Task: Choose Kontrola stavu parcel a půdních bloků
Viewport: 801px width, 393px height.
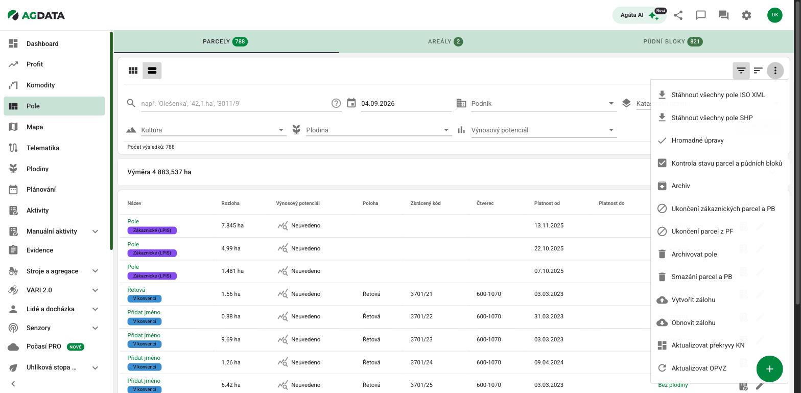Action: tap(719, 163)
